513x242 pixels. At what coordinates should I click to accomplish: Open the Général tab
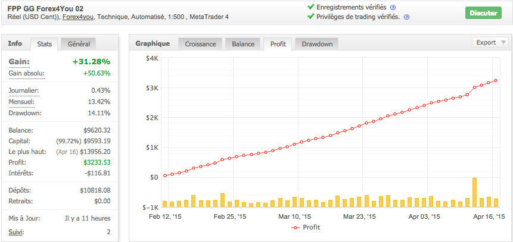(x=79, y=44)
